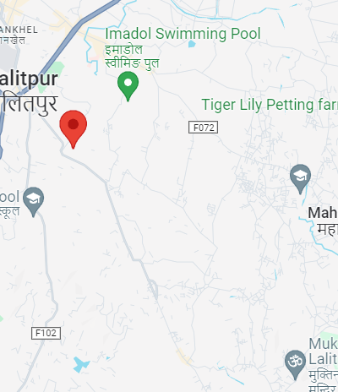Click the Devanagari ललितपुर city label
Viewport: 338px width, 392px height.
pyautogui.click(x=29, y=105)
